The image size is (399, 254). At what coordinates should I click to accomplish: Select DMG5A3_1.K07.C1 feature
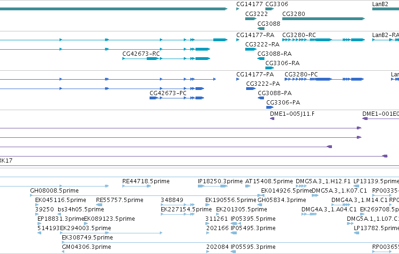[339, 191]
